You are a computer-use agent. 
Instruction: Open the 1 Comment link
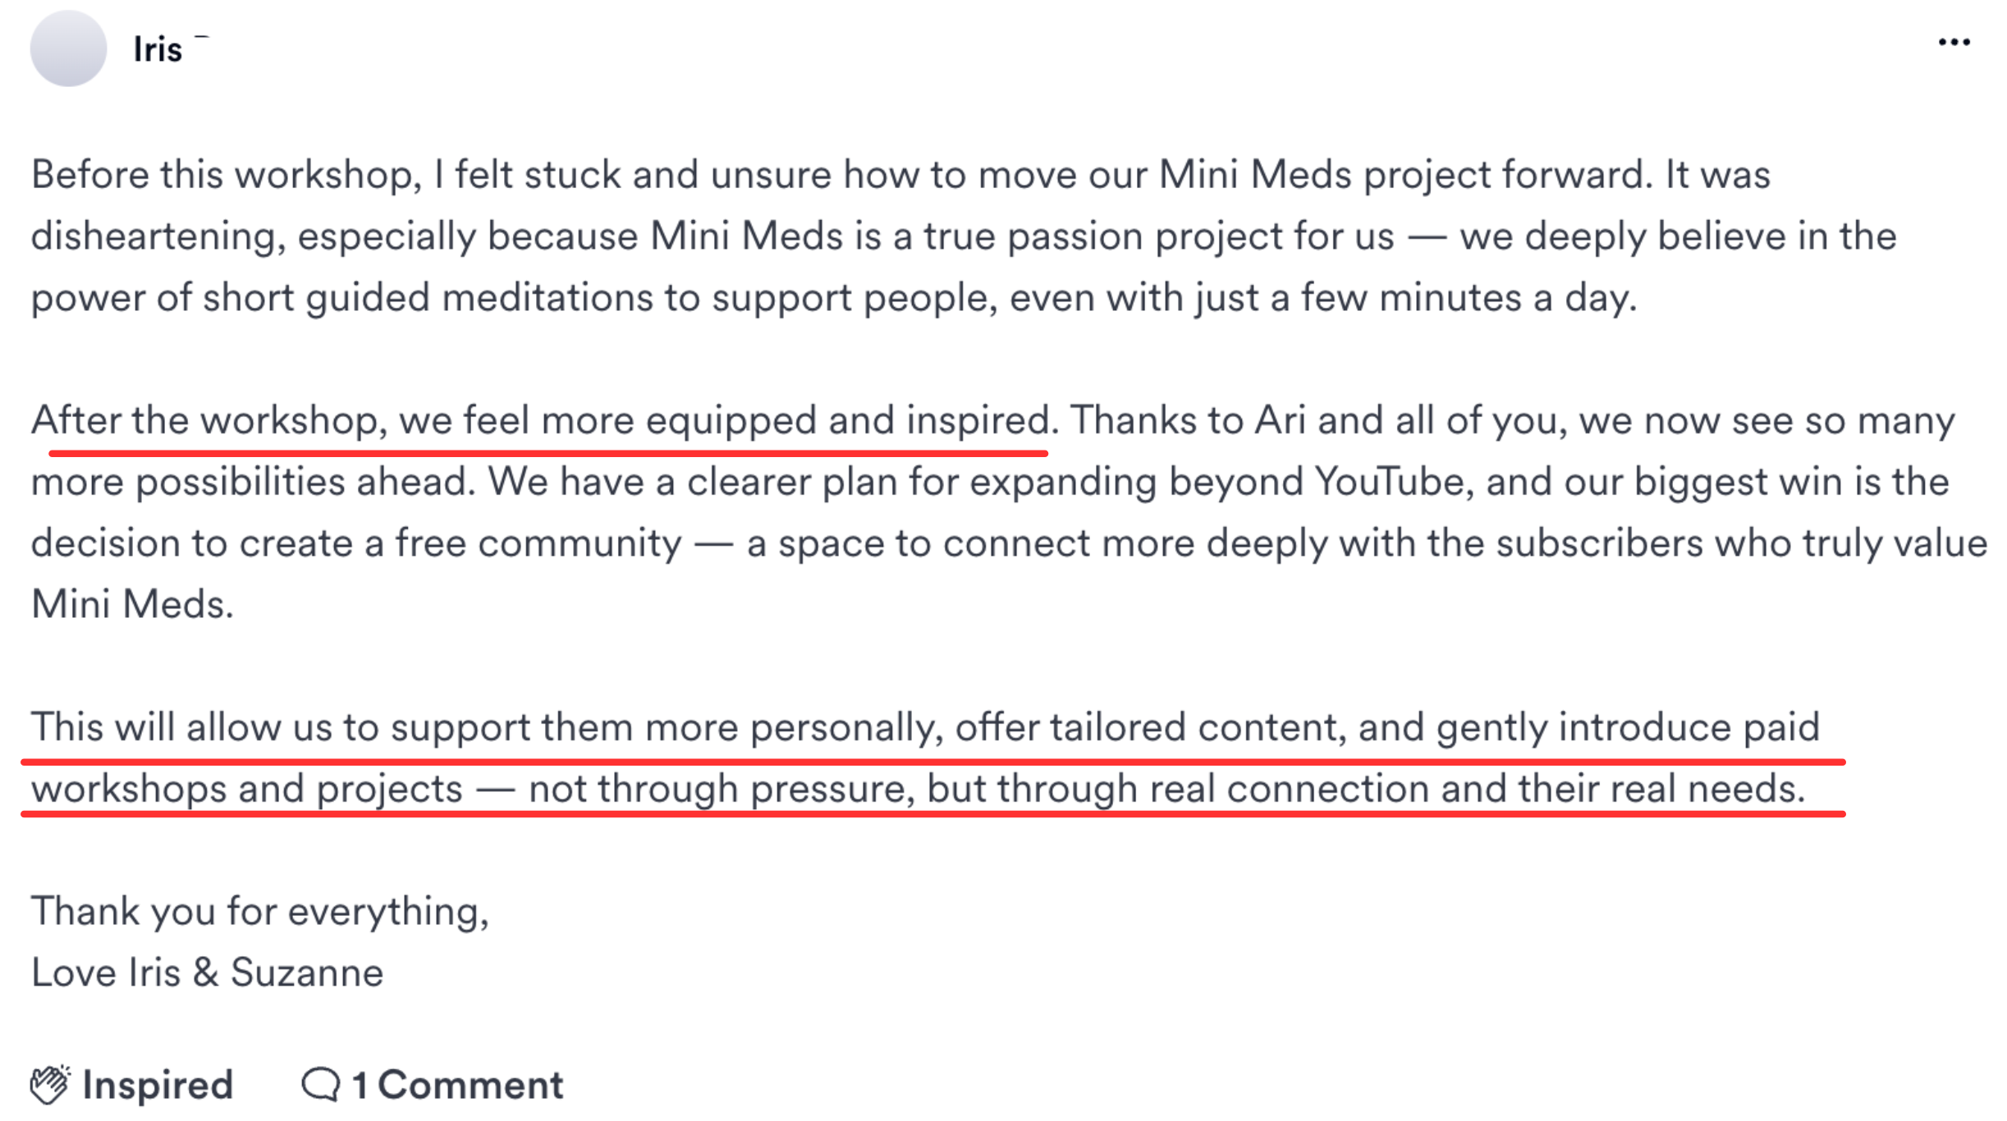click(457, 1085)
